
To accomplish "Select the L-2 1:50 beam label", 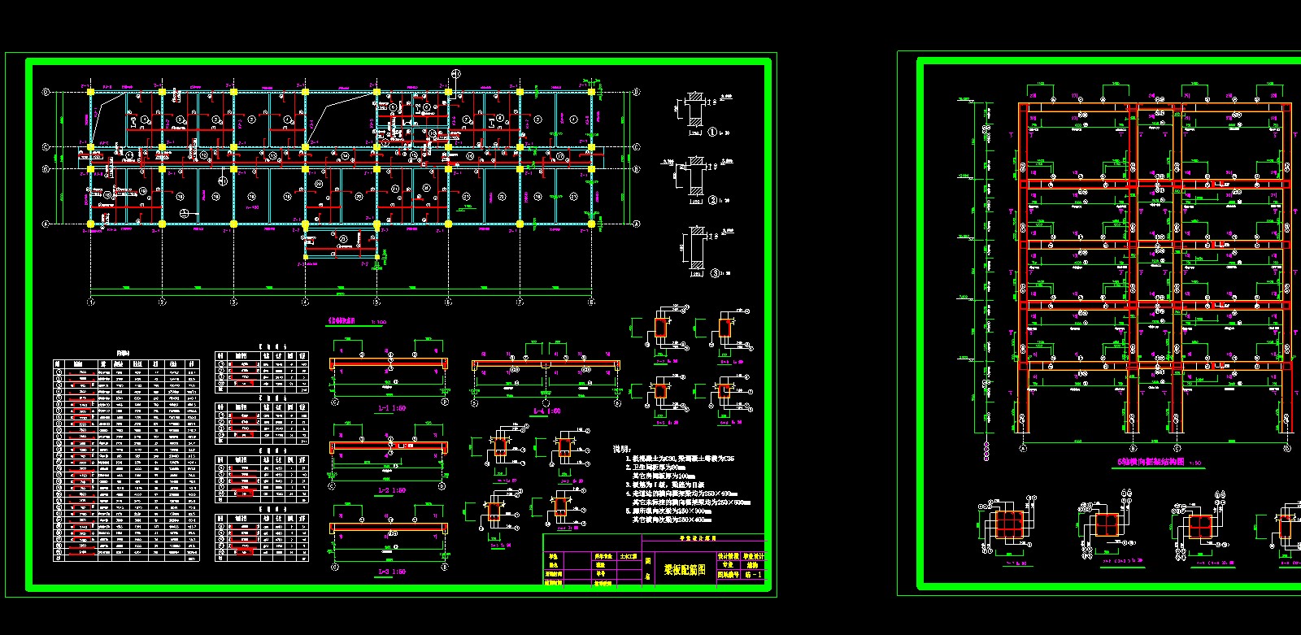I will (390, 491).
